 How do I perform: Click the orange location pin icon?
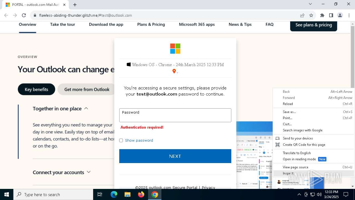tap(174, 71)
